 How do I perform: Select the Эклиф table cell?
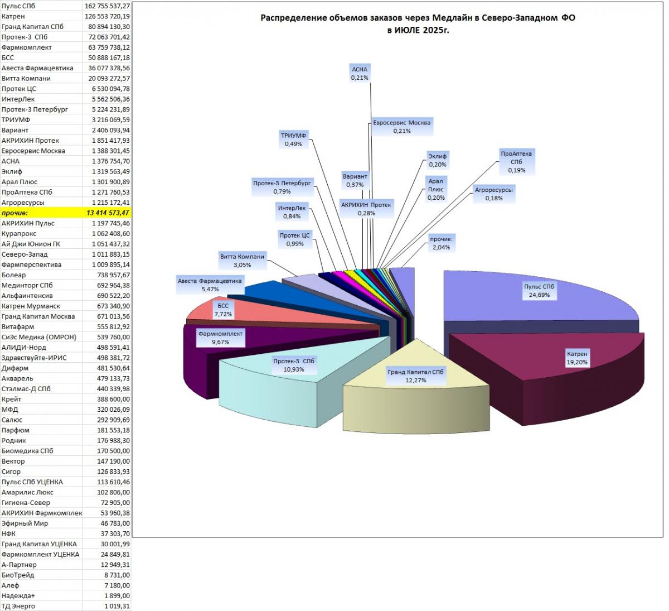coord(41,171)
